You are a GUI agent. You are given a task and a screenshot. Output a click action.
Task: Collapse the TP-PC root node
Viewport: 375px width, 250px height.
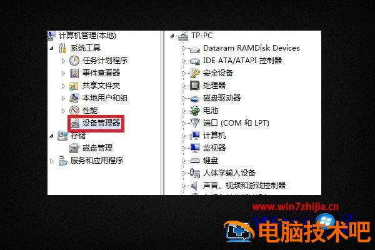tap(172, 36)
